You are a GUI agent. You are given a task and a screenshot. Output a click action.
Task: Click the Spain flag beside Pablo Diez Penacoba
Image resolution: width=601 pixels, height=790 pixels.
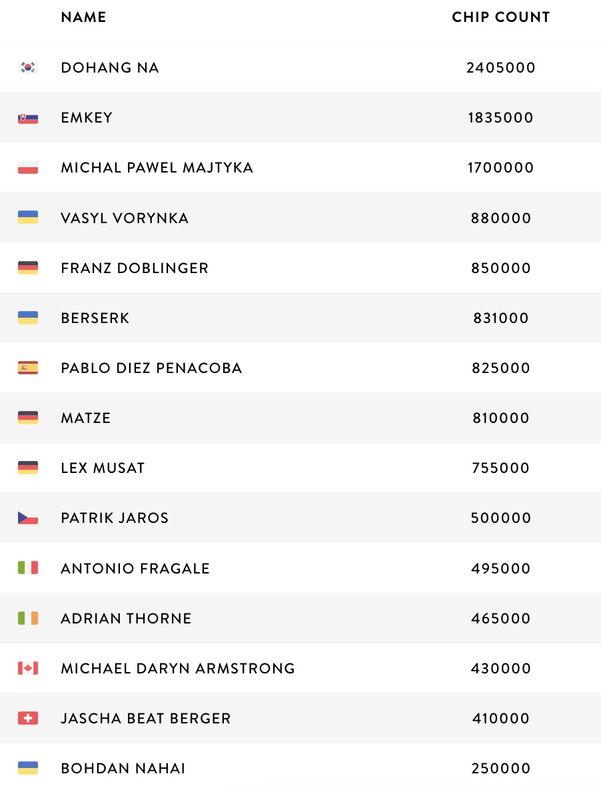[x=28, y=368]
